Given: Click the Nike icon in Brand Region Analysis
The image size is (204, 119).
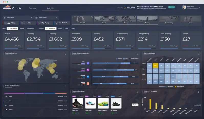Looking at the screenshot, I should (88, 63).
